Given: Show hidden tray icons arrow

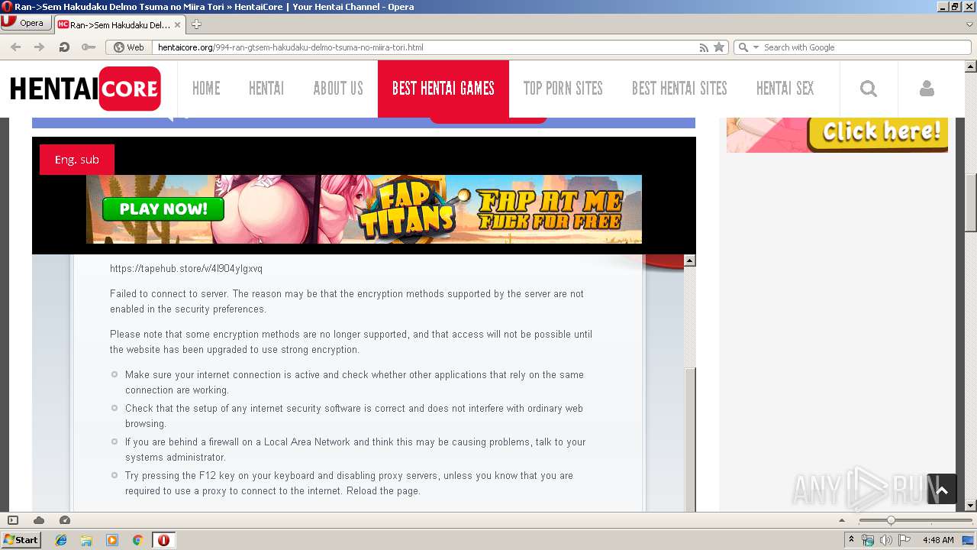Looking at the screenshot, I should coord(851,540).
